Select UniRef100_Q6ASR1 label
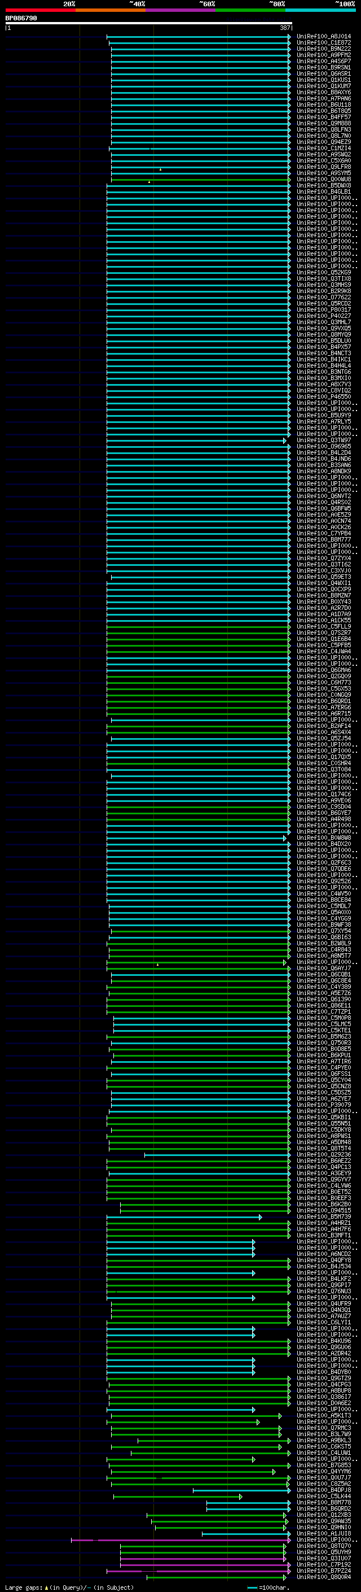Viewport: 361px width, 1592px height. (x=324, y=73)
